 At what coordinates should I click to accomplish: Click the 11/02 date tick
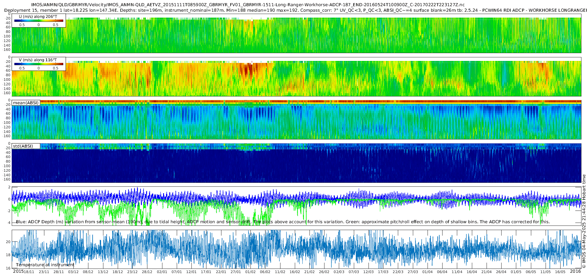pos(280,272)
